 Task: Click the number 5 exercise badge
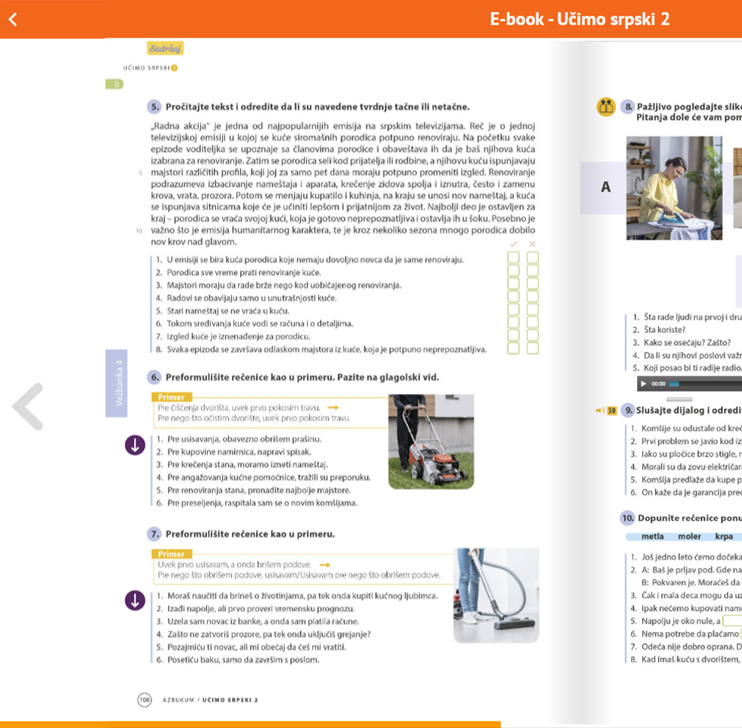coord(154,107)
